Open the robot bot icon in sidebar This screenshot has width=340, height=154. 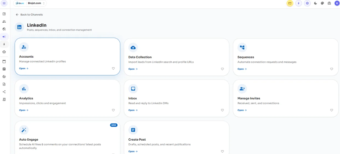[4, 52]
